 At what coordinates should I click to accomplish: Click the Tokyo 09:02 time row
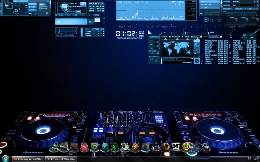click(246, 61)
